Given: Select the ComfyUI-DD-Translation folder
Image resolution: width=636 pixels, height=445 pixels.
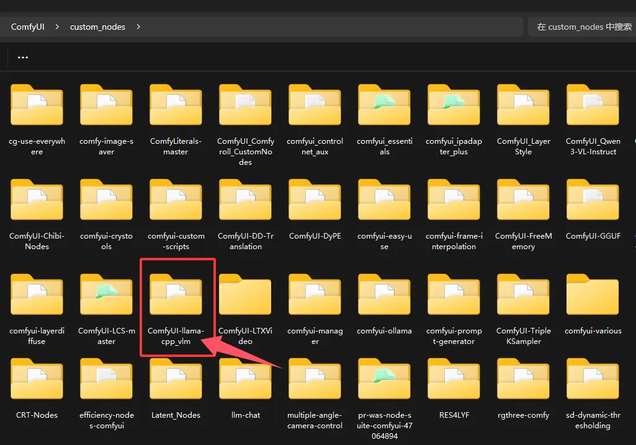Looking at the screenshot, I should click(x=245, y=200).
